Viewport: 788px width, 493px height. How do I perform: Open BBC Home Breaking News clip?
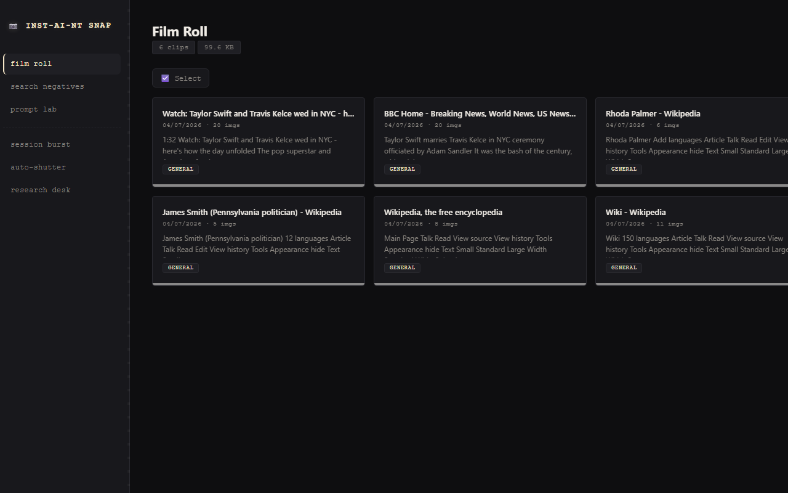(480, 142)
